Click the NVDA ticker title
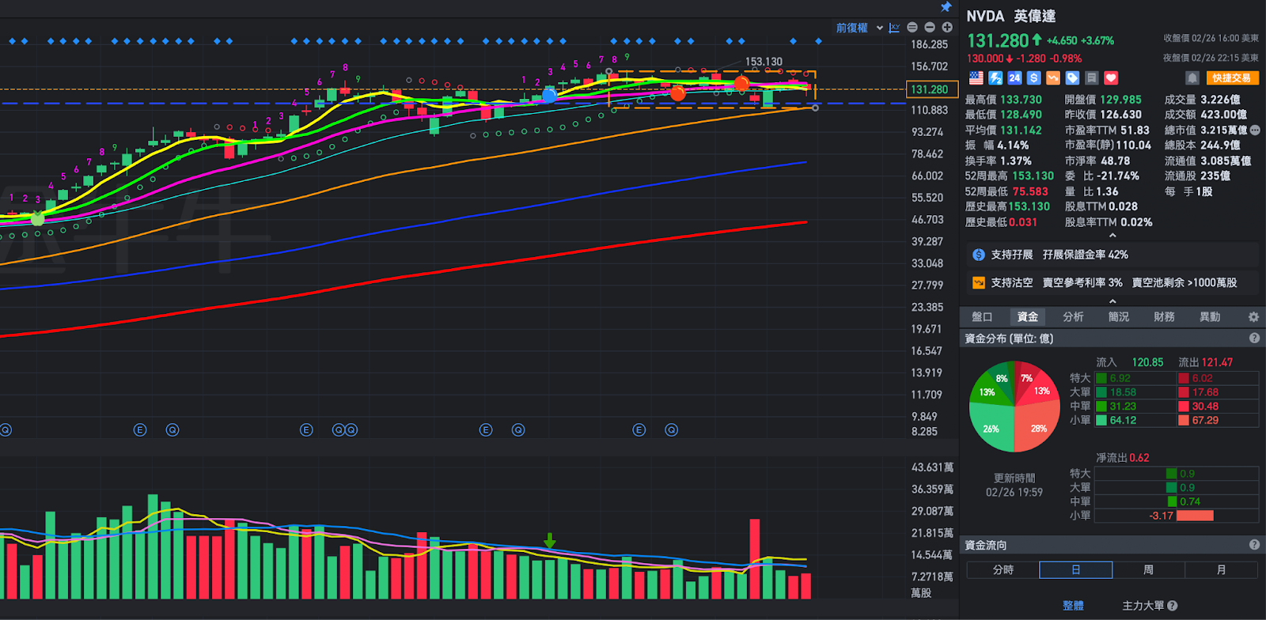The width and height of the screenshot is (1266, 620). click(985, 17)
